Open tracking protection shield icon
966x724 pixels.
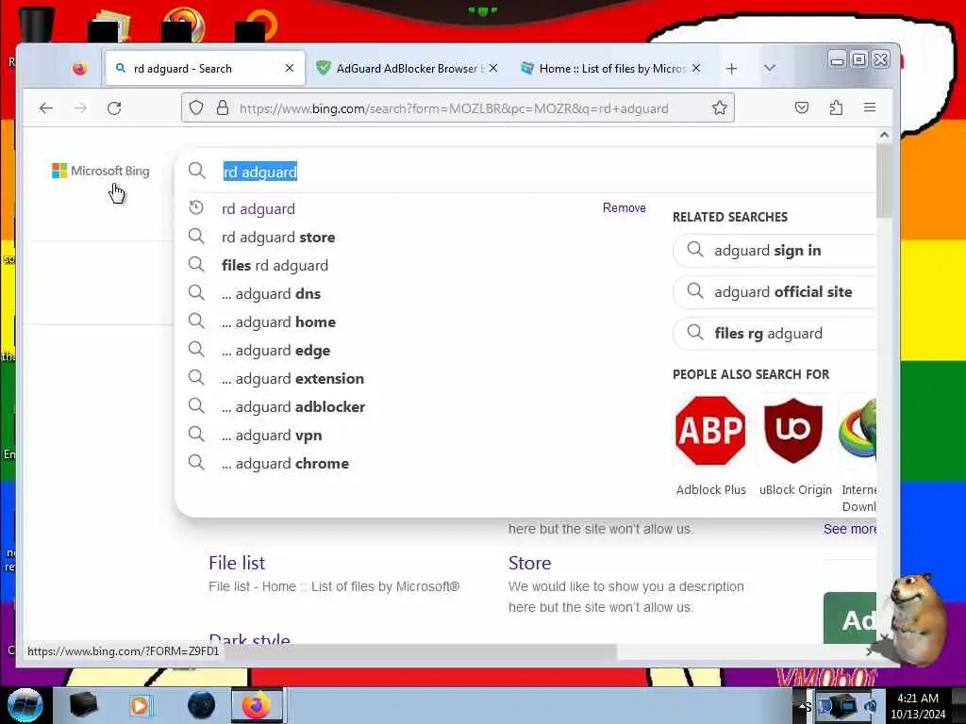coord(196,107)
